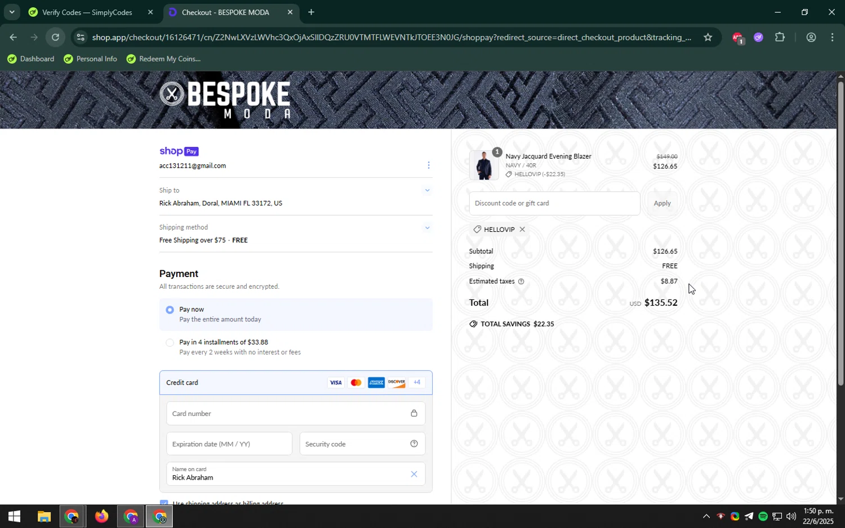This screenshot has height=528, width=845.
Task: Open Firefox from the taskbar
Action: [101, 517]
